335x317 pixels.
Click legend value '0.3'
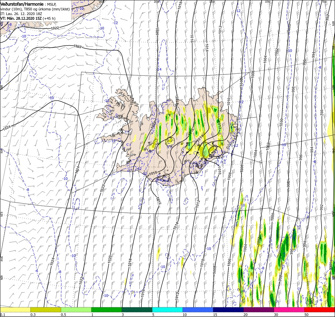pos(33,315)
